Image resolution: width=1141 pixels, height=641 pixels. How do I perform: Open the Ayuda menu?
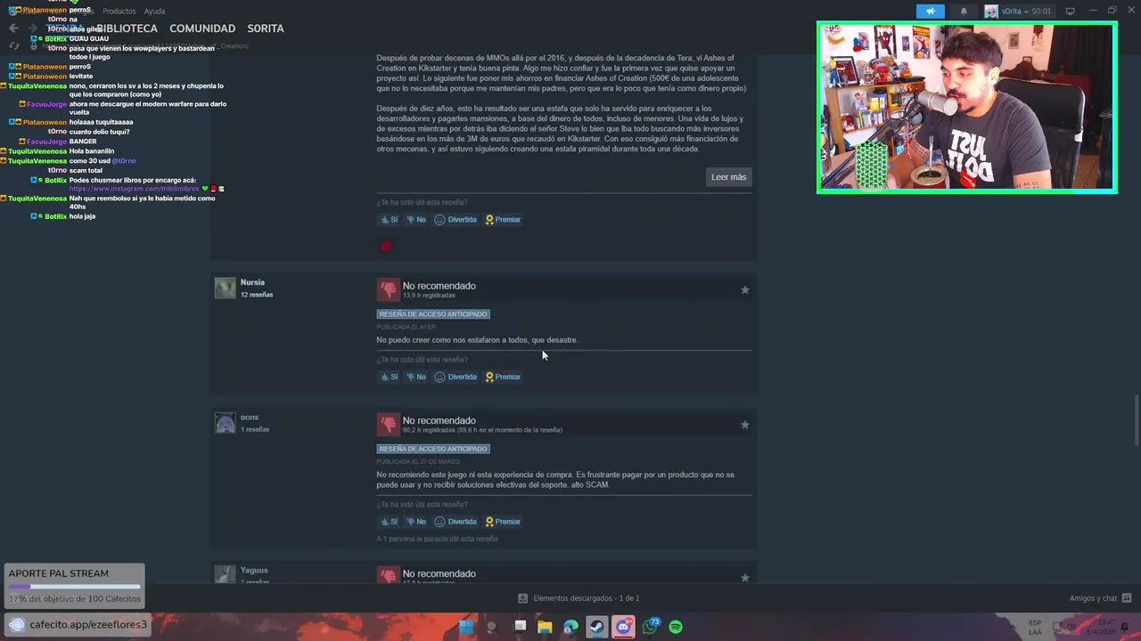[154, 12]
